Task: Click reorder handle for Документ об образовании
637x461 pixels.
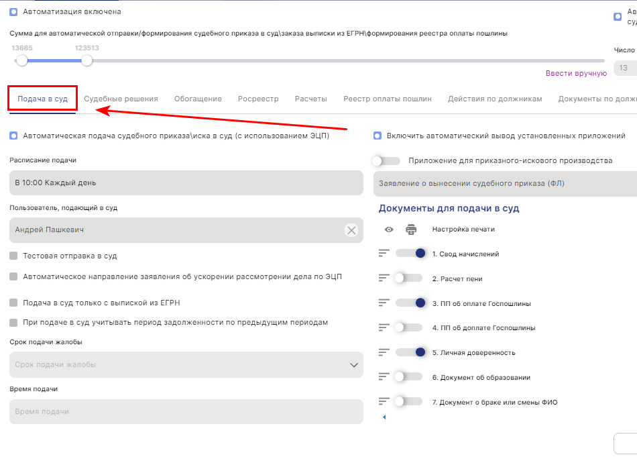Action: pos(384,377)
